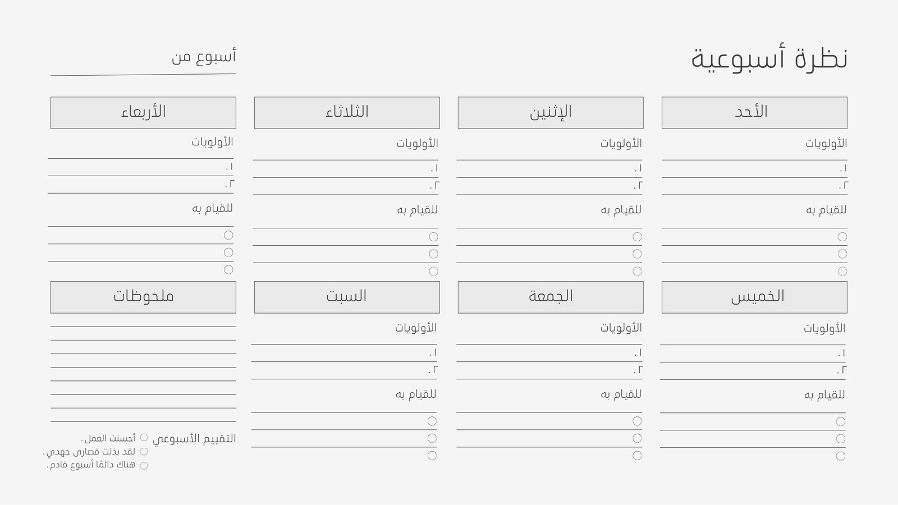Click the الأربعاء day header
Screen dimensions: 898x505
coord(143,113)
